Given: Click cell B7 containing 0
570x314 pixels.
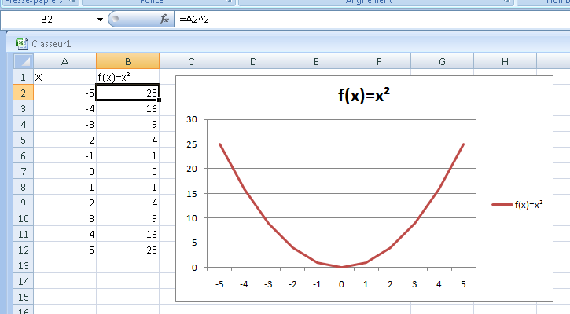Looking at the screenshot, I should [x=127, y=171].
